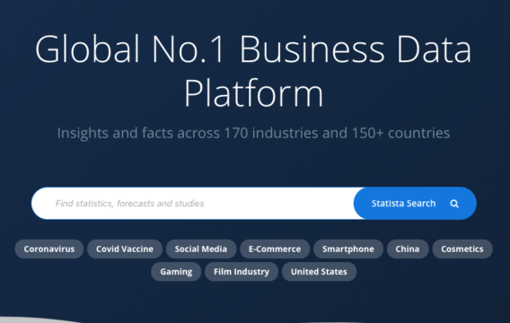Click the 150+ countries text in the subtitle
This screenshot has width=510, height=323.
(400, 133)
